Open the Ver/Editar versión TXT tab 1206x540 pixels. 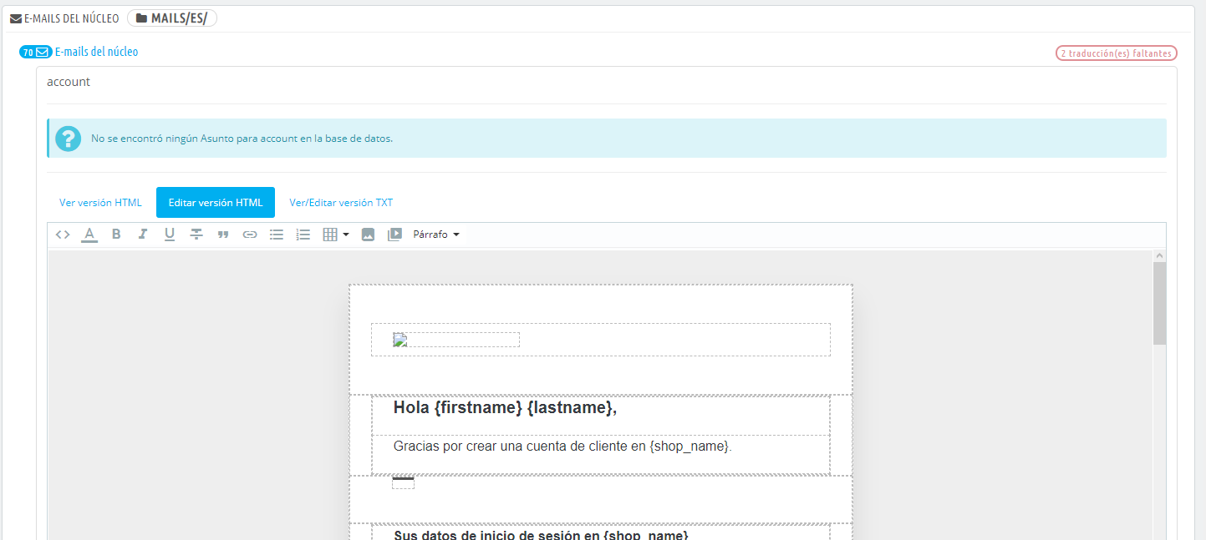[341, 203]
